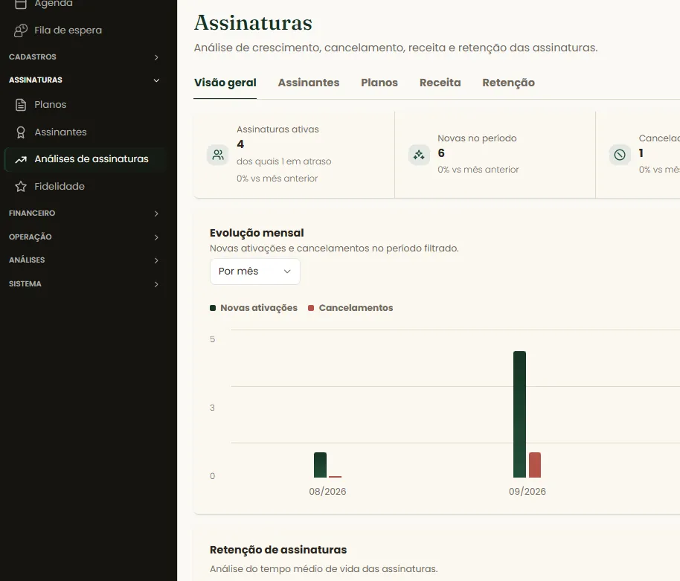Click the 08/2026 axis label
This screenshot has height=581, width=680.
coord(327,492)
